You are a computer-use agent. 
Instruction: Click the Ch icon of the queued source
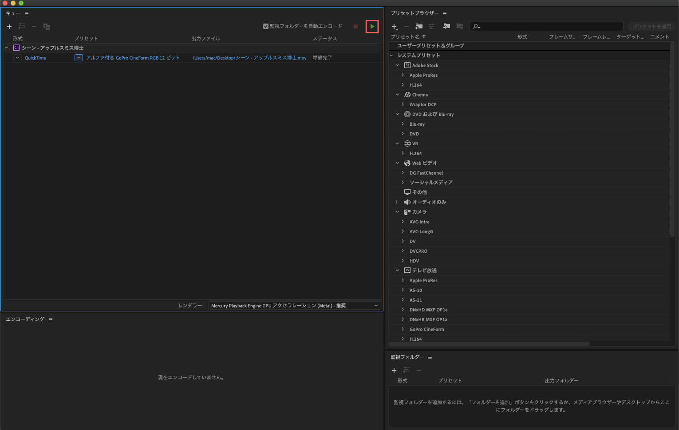[x=16, y=48]
